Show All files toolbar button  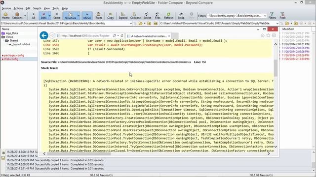(x=34, y=16)
